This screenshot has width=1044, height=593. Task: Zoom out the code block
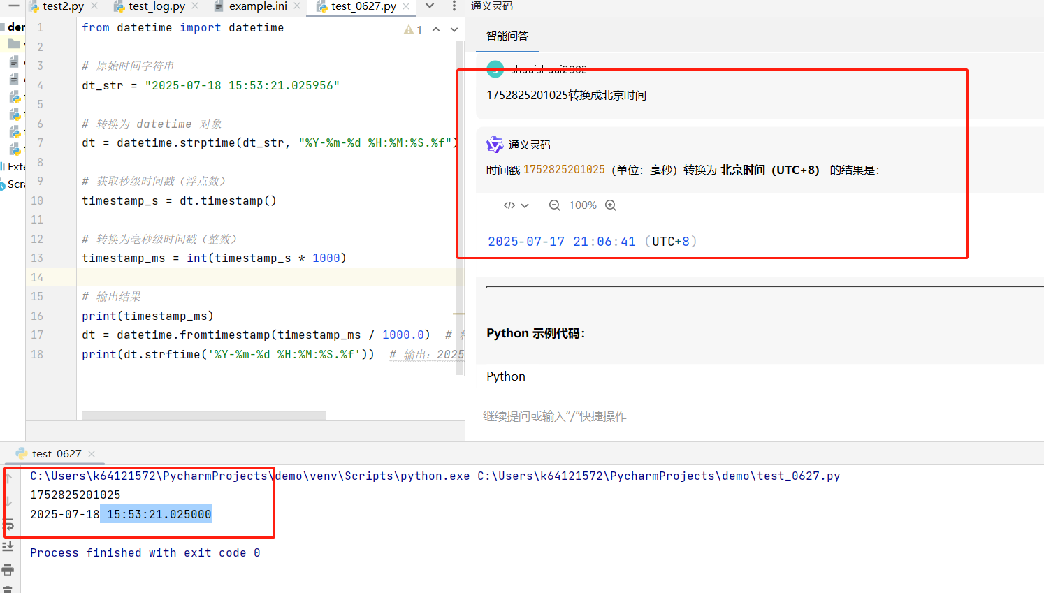[x=554, y=205]
